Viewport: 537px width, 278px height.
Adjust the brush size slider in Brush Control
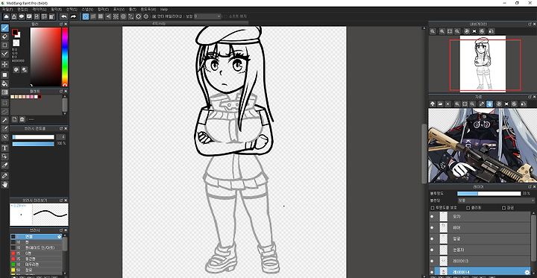tap(34, 137)
